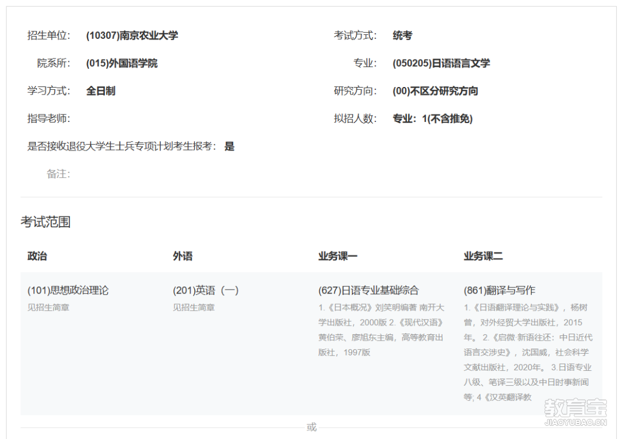Select the 是 value for veteran plan
This screenshot has width=619, height=439.
pyautogui.click(x=229, y=146)
